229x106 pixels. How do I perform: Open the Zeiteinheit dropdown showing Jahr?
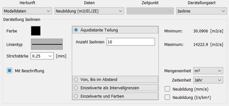208,80
